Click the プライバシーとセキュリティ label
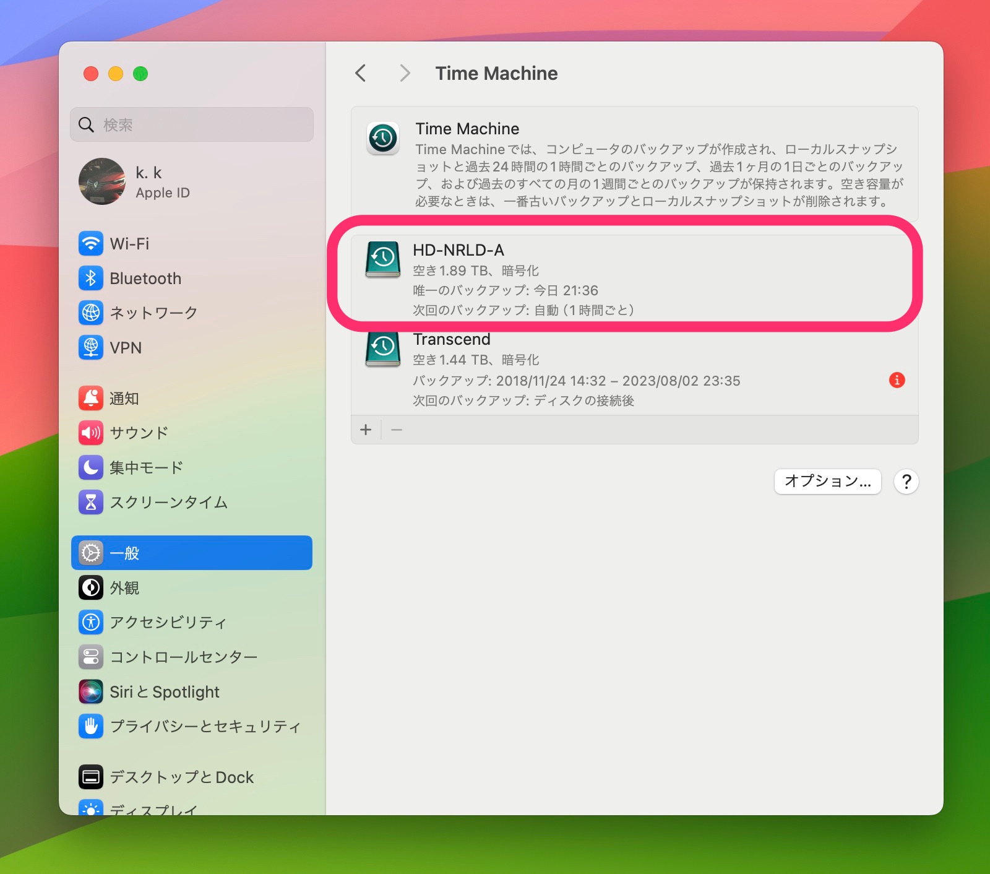This screenshot has width=990, height=874. 205,727
